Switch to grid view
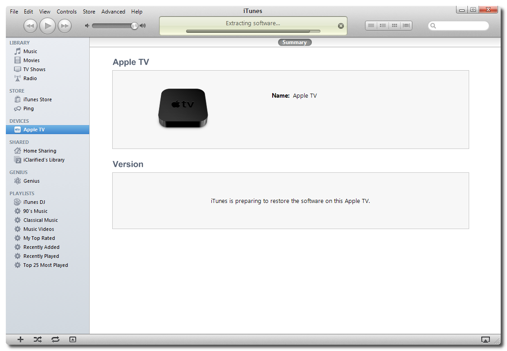Image resolution: width=507 pixels, height=351 pixels. click(394, 26)
